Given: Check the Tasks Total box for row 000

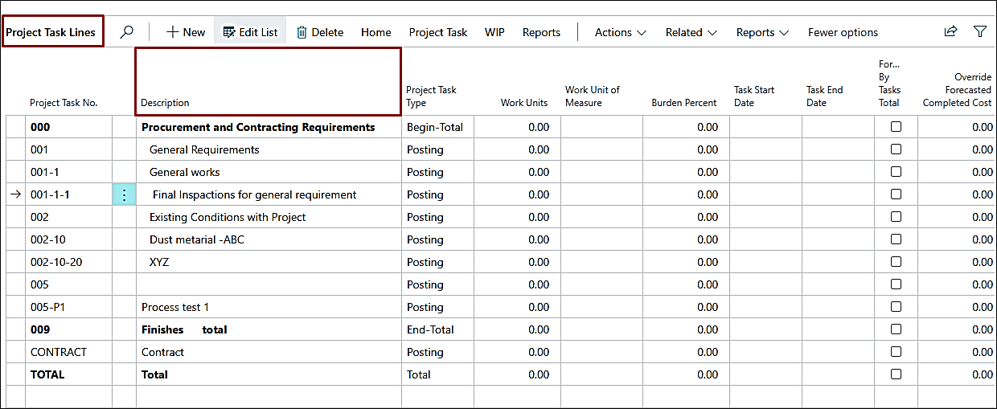Looking at the screenshot, I should click(x=896, y=127).
